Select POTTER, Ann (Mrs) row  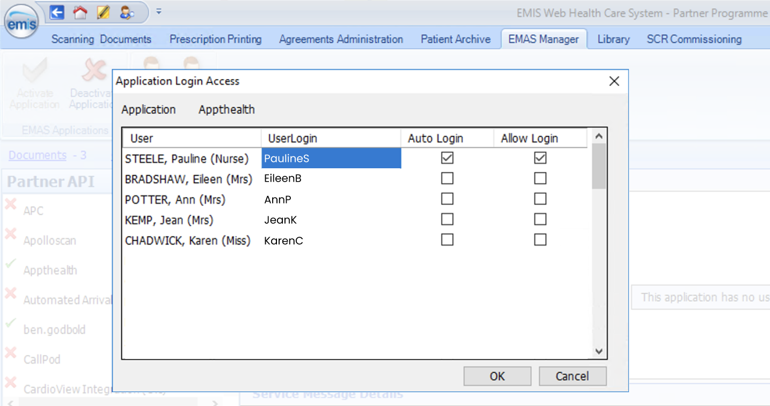[175, 200]
